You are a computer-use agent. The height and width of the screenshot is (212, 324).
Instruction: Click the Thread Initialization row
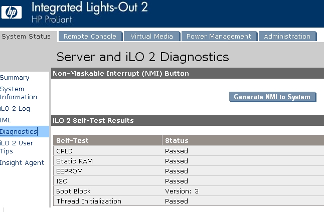pyautogui.click(x=189, y=201)
